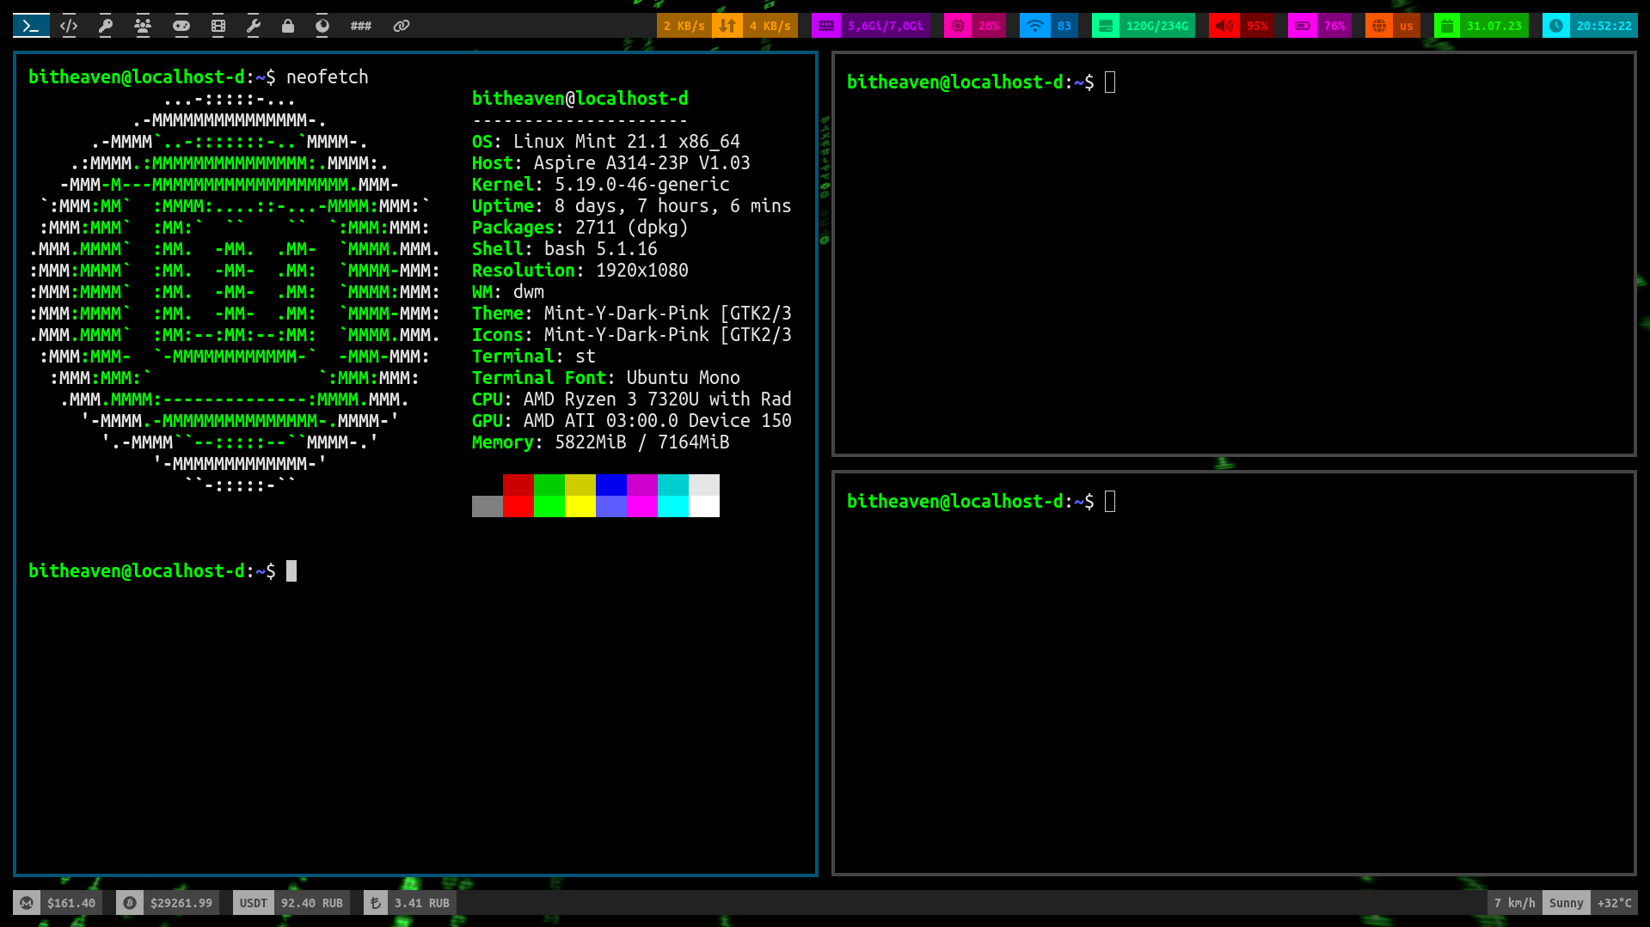Click the keyboard layout globe icon
This screenshot has width=1650, height=927.
1379,26
